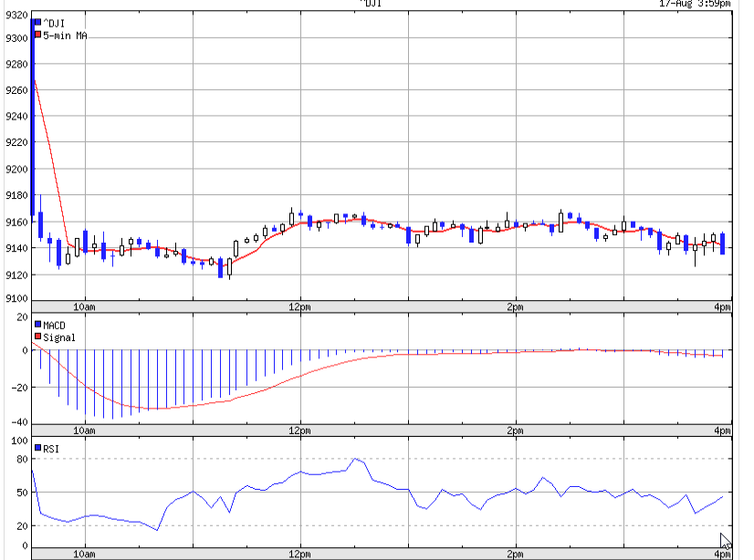Viewport: 754px width, 560px height.
Task: Click the 100 value on RSI axis
Action: [20, 441]
